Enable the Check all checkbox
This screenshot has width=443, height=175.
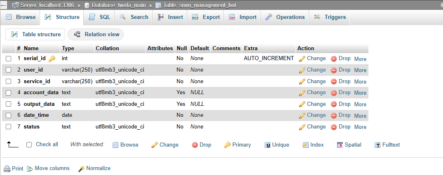click(29, 145)
